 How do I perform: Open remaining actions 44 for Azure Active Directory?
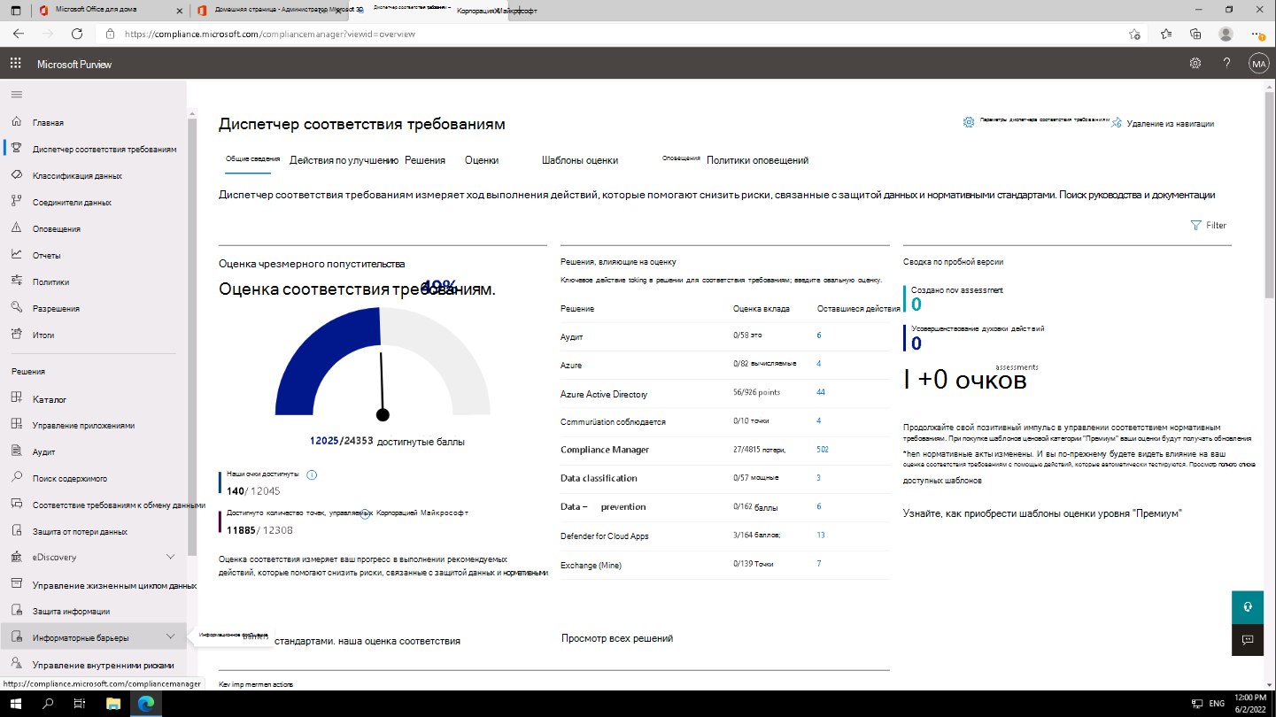(x=821, y=392)
